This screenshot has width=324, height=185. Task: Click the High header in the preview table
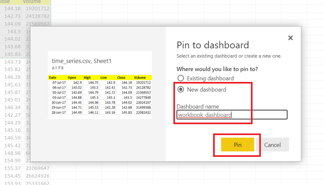pyautogui.click(x=87, y=77)
